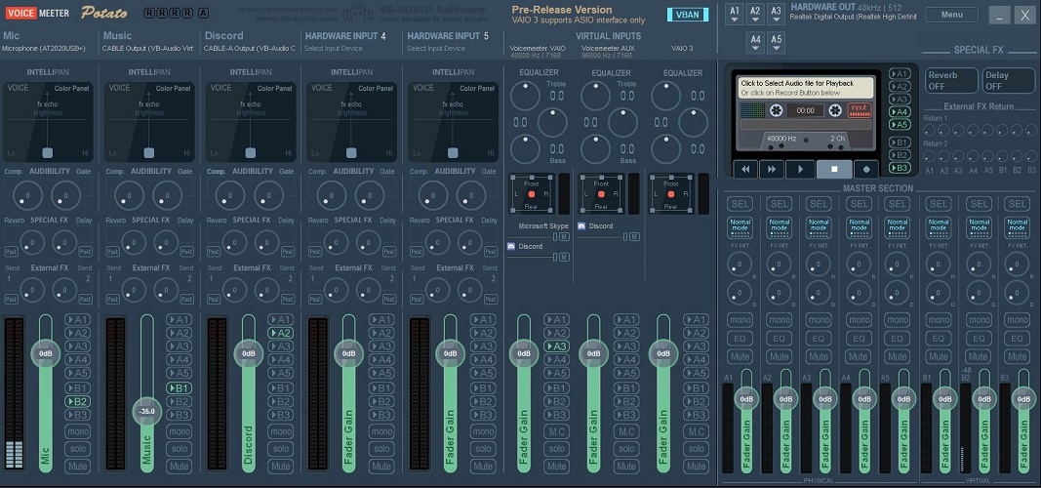Open the A3 hardware out dropdown
This screenshot has width=1041, height=488.
pos(776,14)
